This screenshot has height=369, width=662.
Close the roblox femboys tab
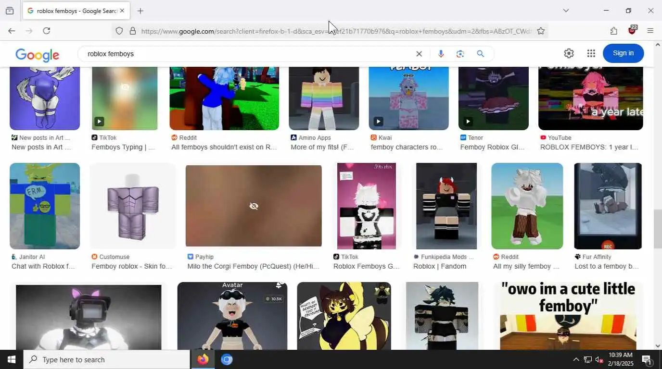tap(122, 11)
